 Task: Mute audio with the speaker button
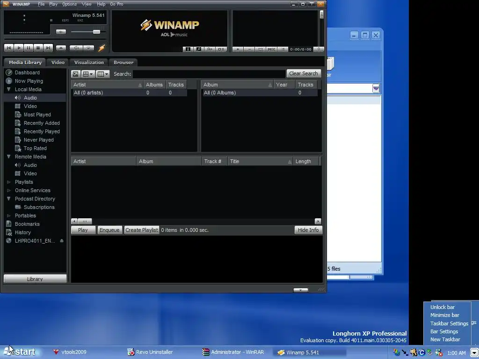pyautogui.click(x=61, y=32)
